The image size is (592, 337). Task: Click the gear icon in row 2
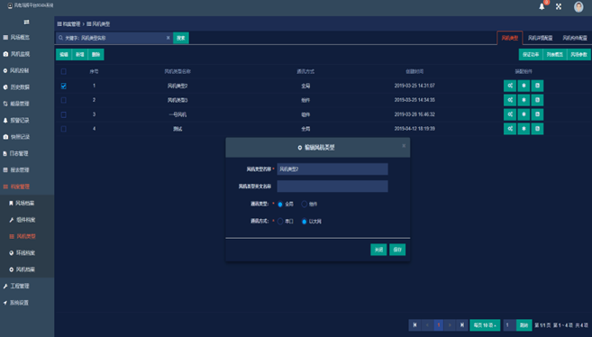524,100
